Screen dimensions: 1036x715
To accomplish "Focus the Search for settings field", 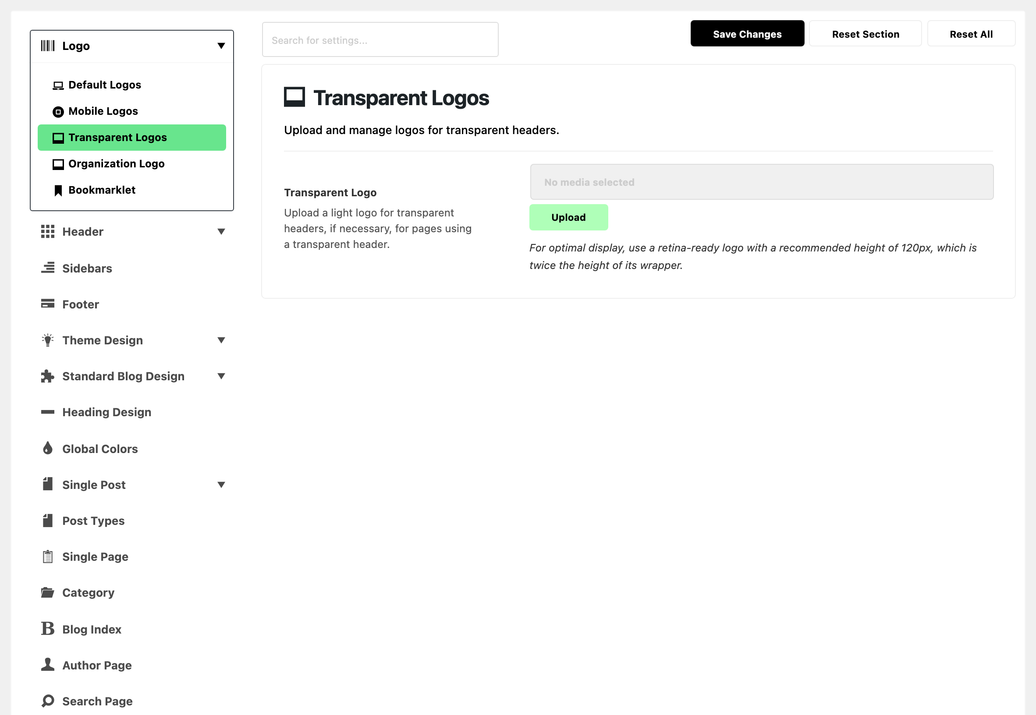I will click(380, 40).
